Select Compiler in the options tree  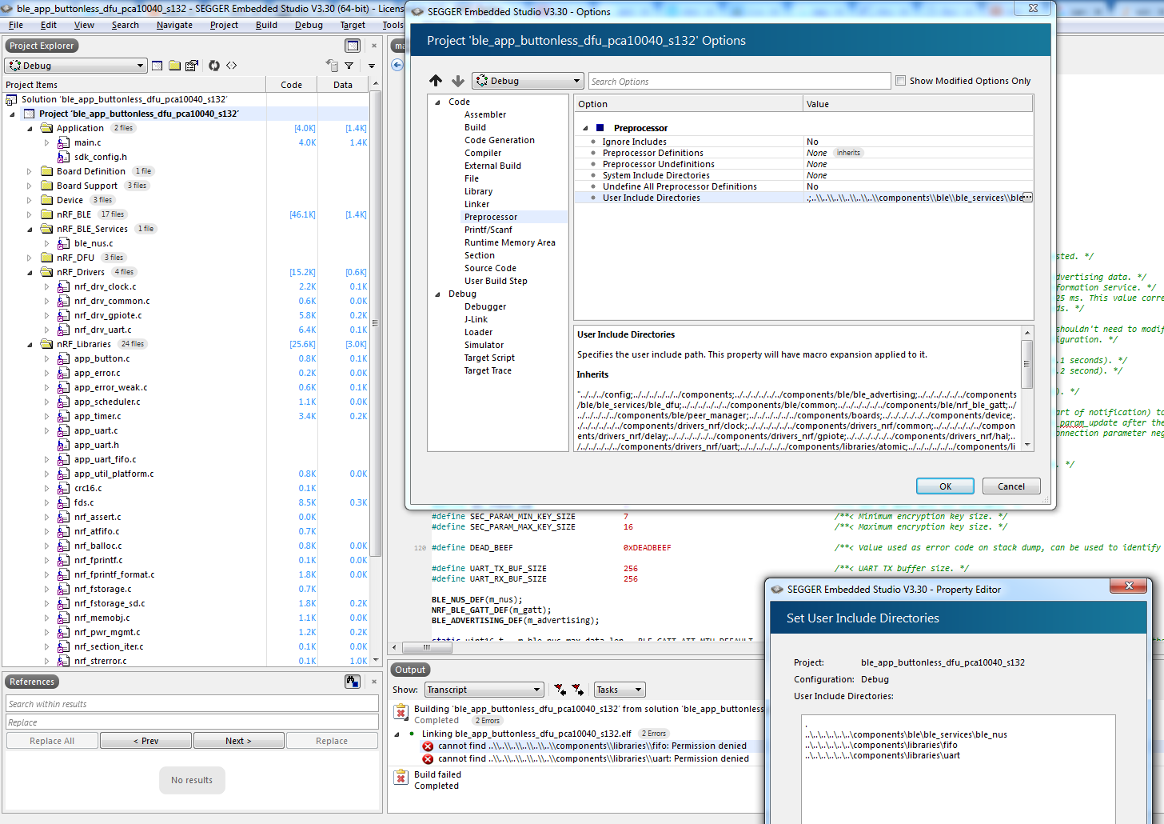coord(483,153)
